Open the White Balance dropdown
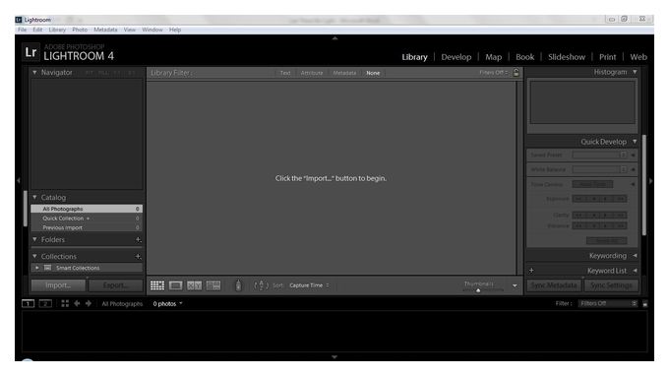The image size is (669, 376). pyautogui.click(x=599, y=169)
